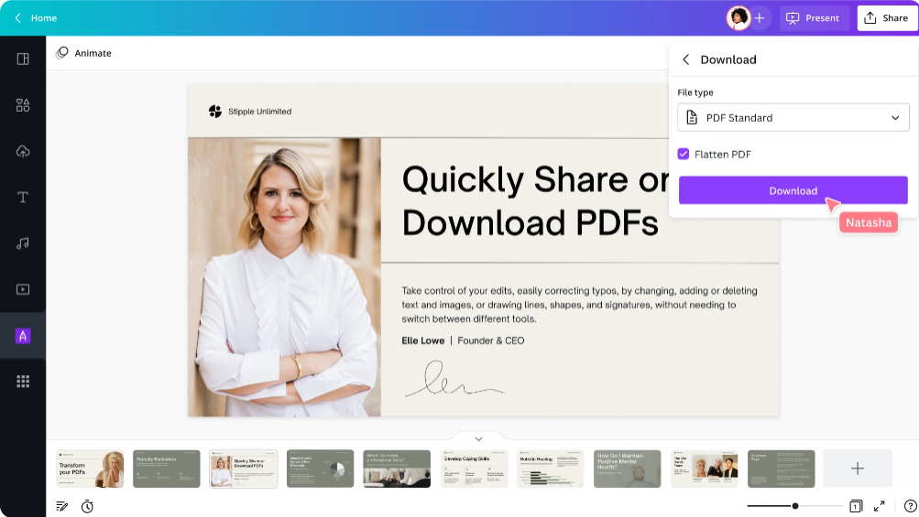The image size is (919, 517).
Task: Enter fullscreen with the expand arrows icon
Action: (879, 506)
